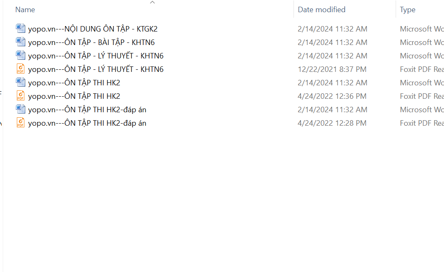Select Word icon of ÔN TẬP THI HK2-đáp án

point(20,109)
